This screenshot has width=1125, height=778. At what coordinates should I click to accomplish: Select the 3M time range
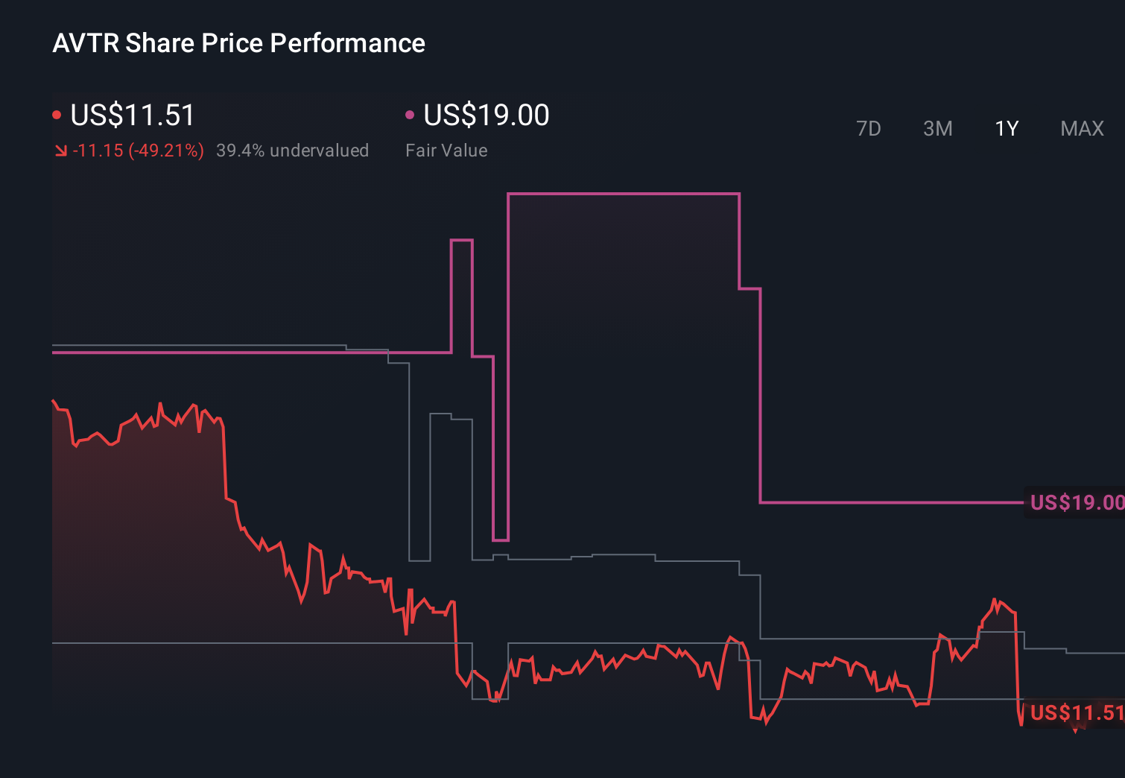(937, 129)
